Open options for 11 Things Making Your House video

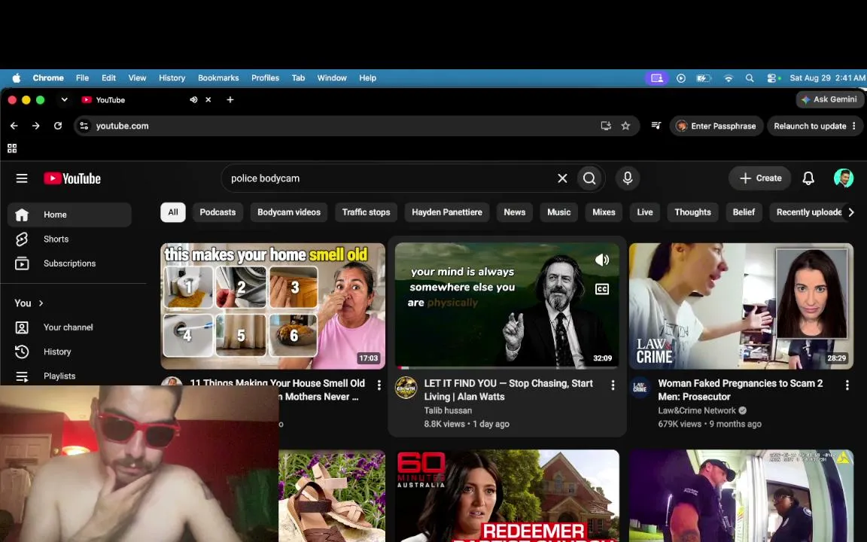point(379,385)
